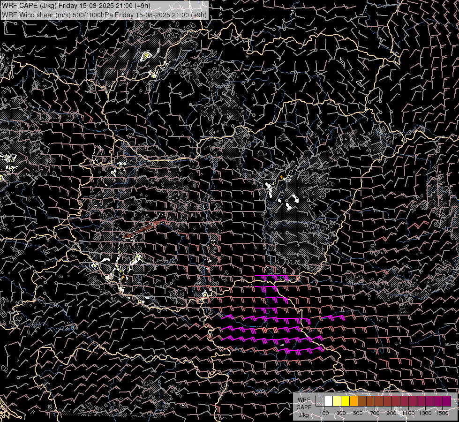The width and height of the screenshot is (459, 422).
Task: Select the white 100–200 J/kg legend swatch
Action: pyautogui.click(x=329, y=401)
